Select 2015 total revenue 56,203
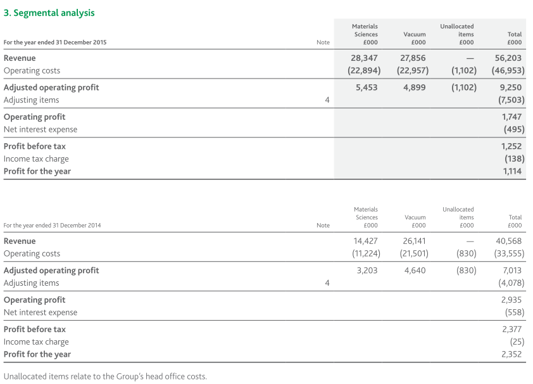Image resolution: width=533 pixels, height=384 pixels. pyautogui.click(x=509, y=58)
